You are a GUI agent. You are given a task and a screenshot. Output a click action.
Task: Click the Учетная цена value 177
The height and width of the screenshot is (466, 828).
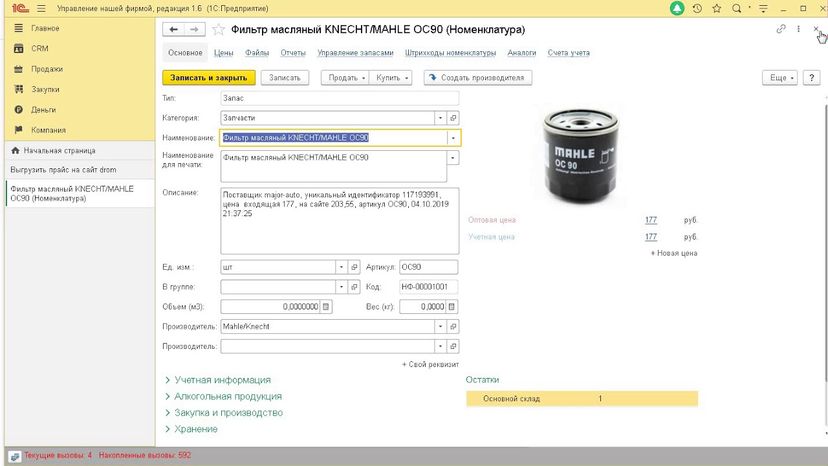[651, 237]
